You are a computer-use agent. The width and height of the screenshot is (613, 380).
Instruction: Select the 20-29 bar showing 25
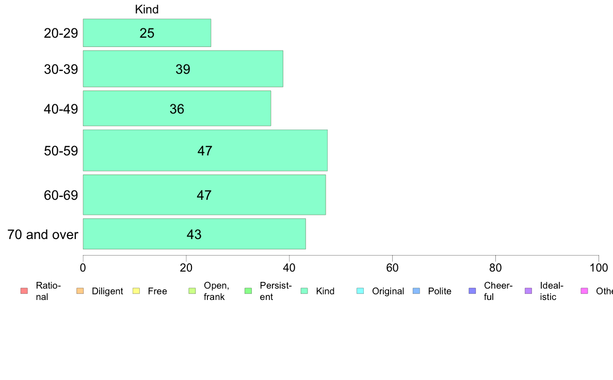[x=147, y=33]
